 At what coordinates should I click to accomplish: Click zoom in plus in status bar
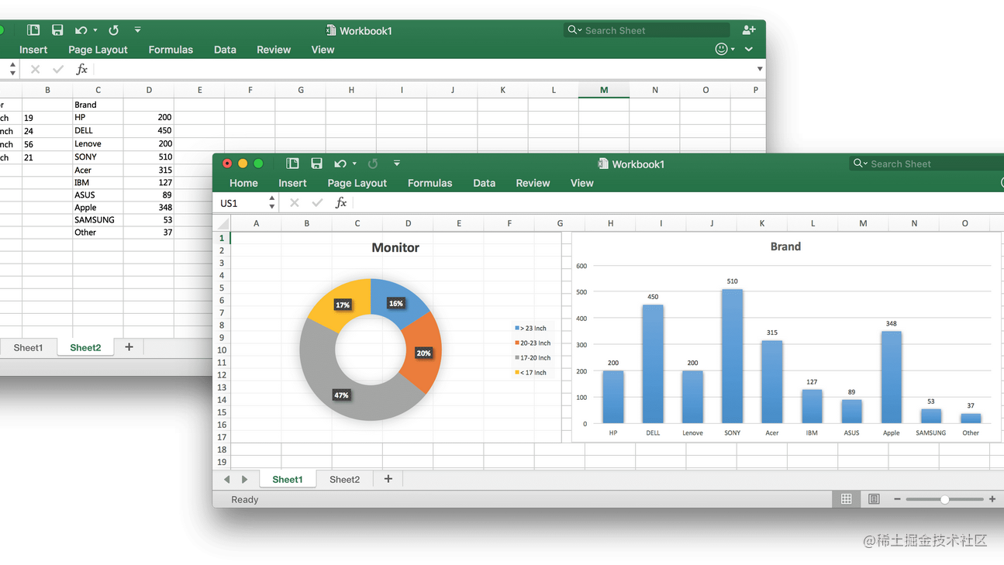[992, 499]
